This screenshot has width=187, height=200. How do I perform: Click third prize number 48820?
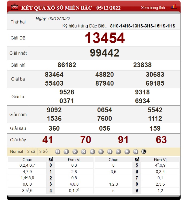pyautogui.click(x=104, y=74)
